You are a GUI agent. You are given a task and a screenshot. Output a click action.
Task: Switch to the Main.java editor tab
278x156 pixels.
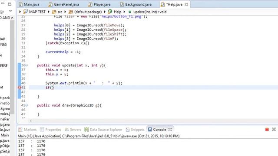(29, 4)
